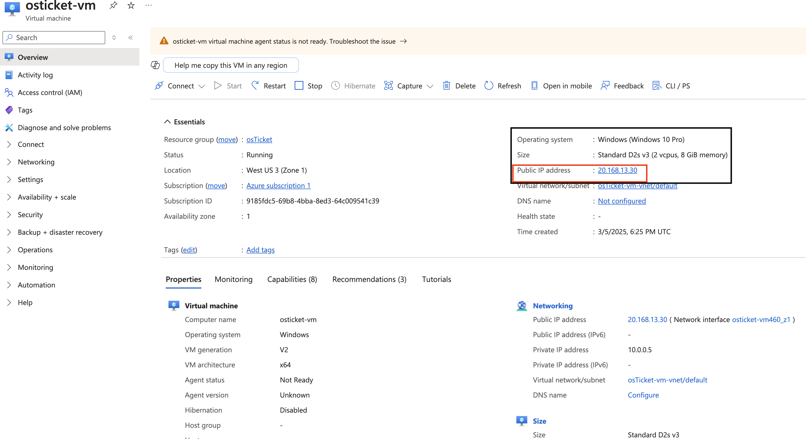Stop the virtual machine
This screenshot has width=806, height=439.
[x=308, y=86]
